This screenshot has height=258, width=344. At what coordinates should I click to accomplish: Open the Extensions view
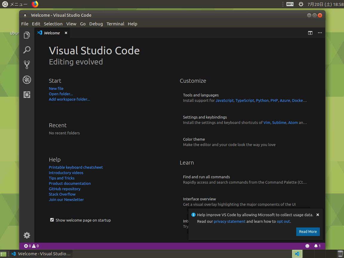point(27,95)
